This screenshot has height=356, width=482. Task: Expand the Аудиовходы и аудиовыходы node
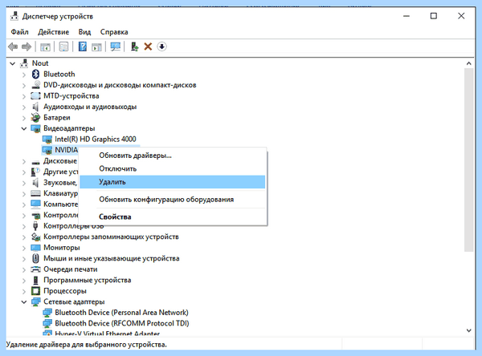[x=24, y=107]
